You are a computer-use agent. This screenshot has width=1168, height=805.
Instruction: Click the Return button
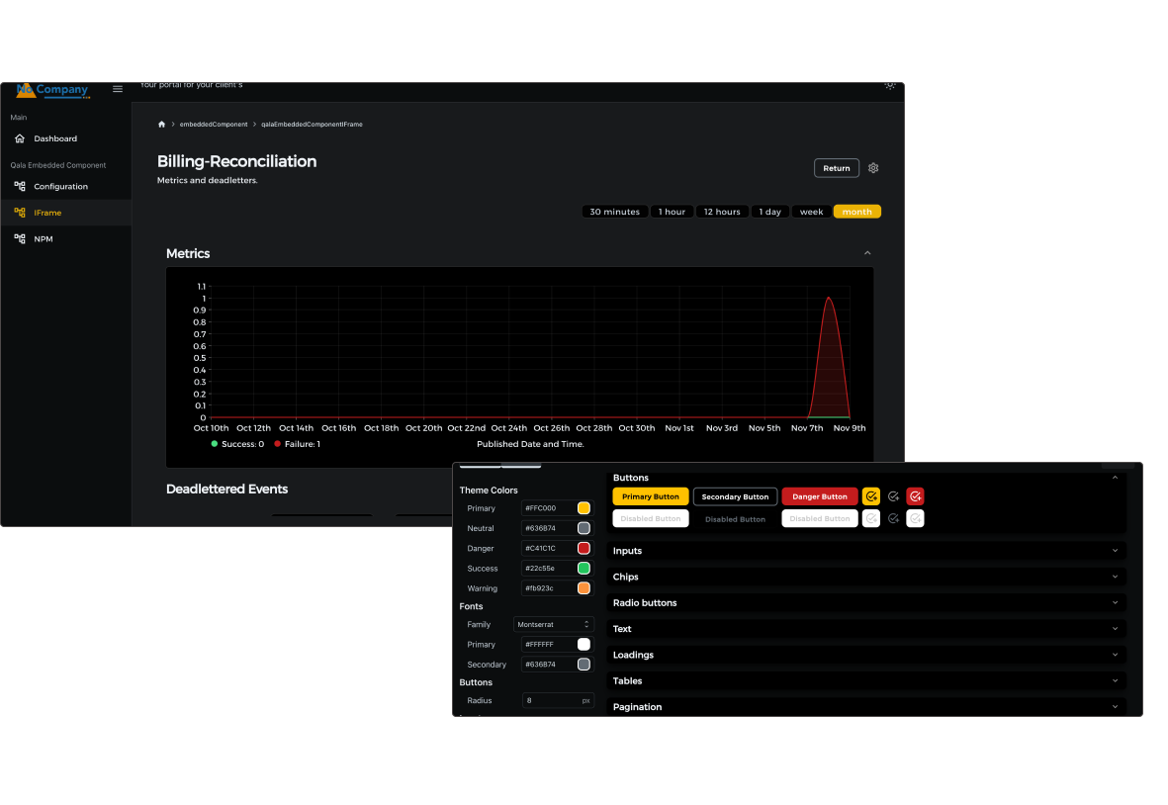(x=837, y=168)
